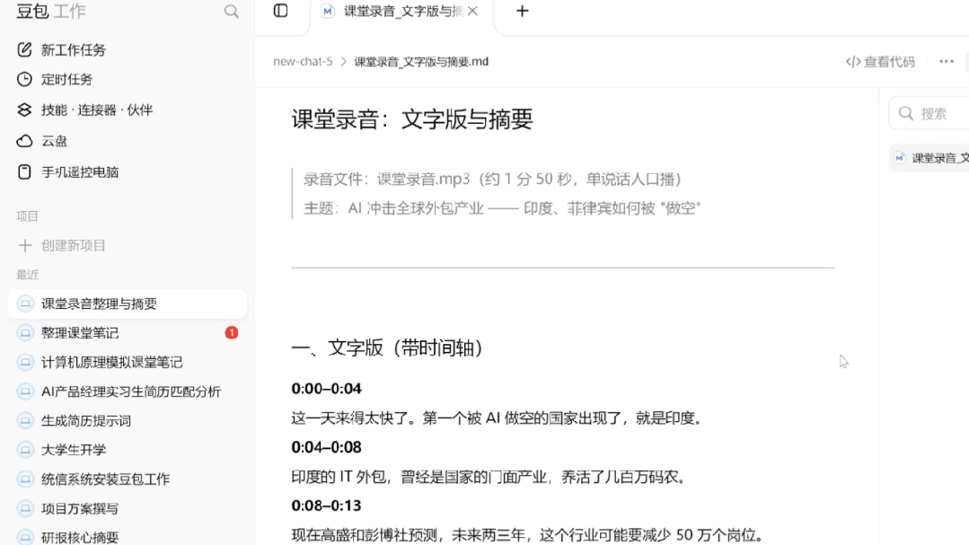
Task: Click the 云盘 cloud icon
Action: 24,141
